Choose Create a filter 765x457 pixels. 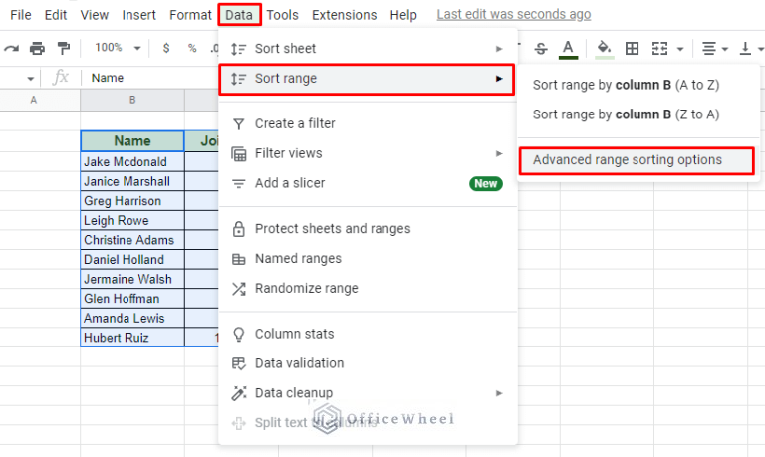[368, 123]
